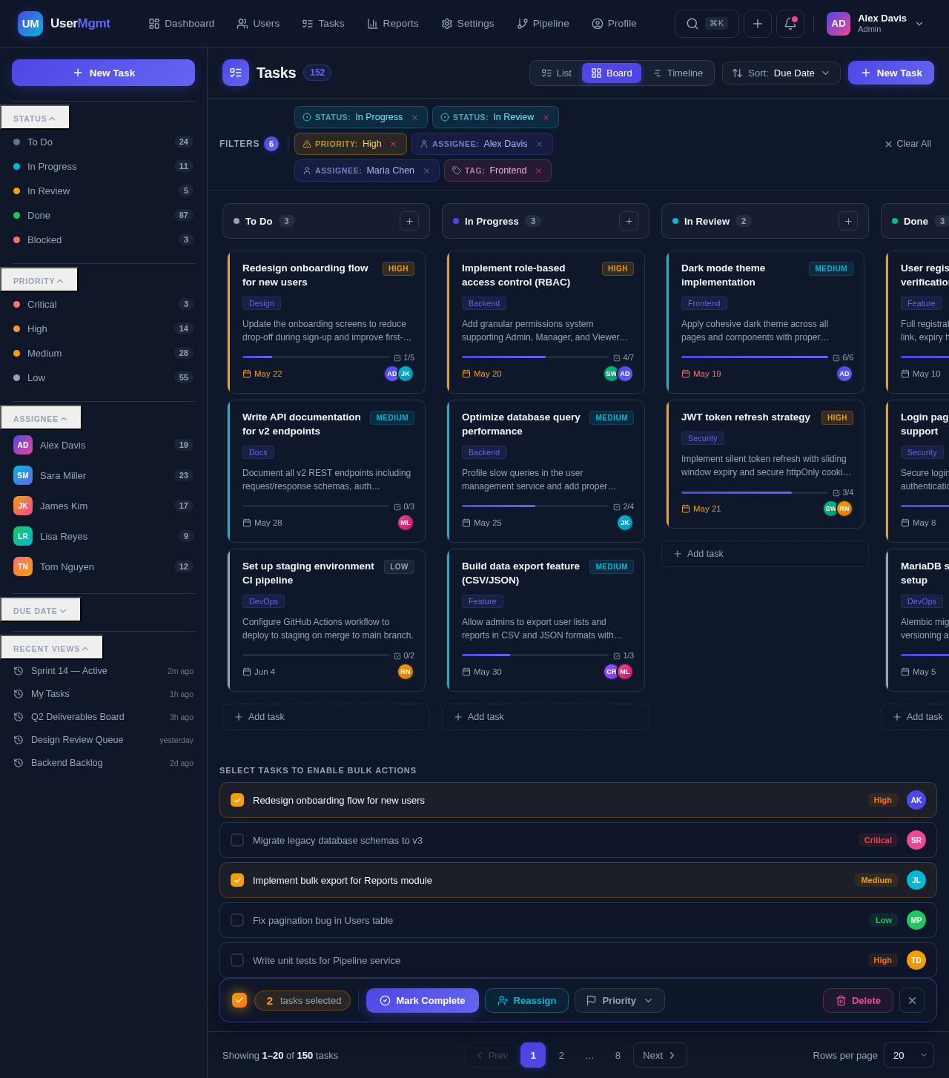Click Add task under In Review column
The image size is (949, 1078).
click(x=765, y=554)
